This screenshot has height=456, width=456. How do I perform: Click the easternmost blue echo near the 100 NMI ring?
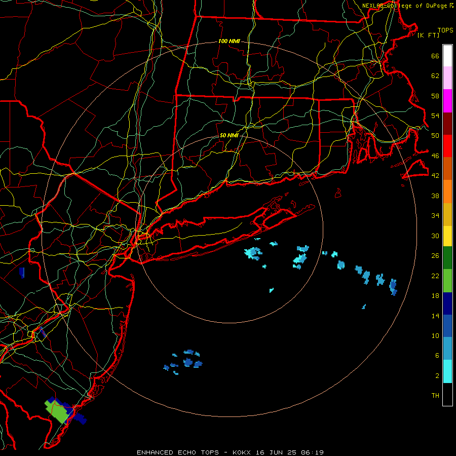[x=393, y=287]
